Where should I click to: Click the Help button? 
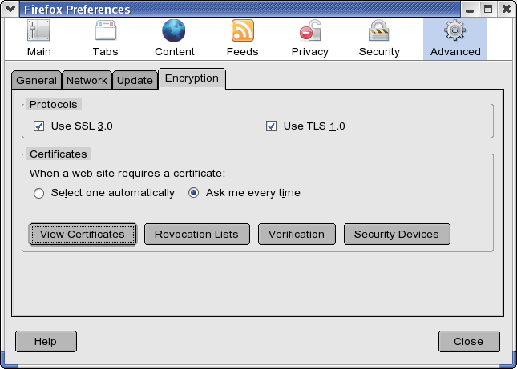click(46, 341)
